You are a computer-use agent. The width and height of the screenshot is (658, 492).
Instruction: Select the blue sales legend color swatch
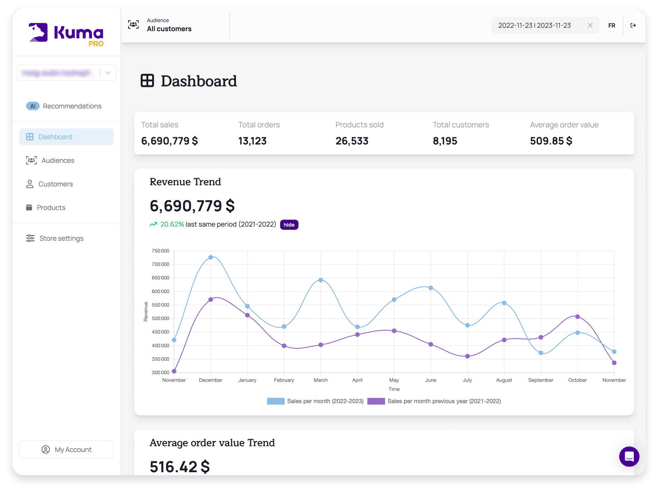pyautogui.click(x=276, y=401)
